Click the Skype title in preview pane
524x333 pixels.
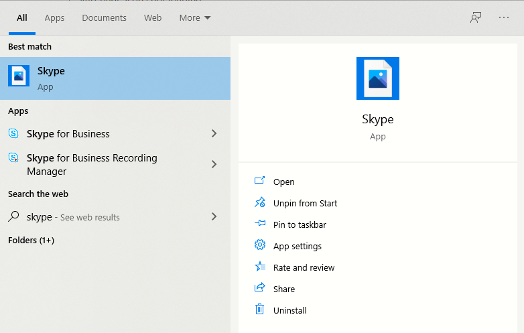378,119
